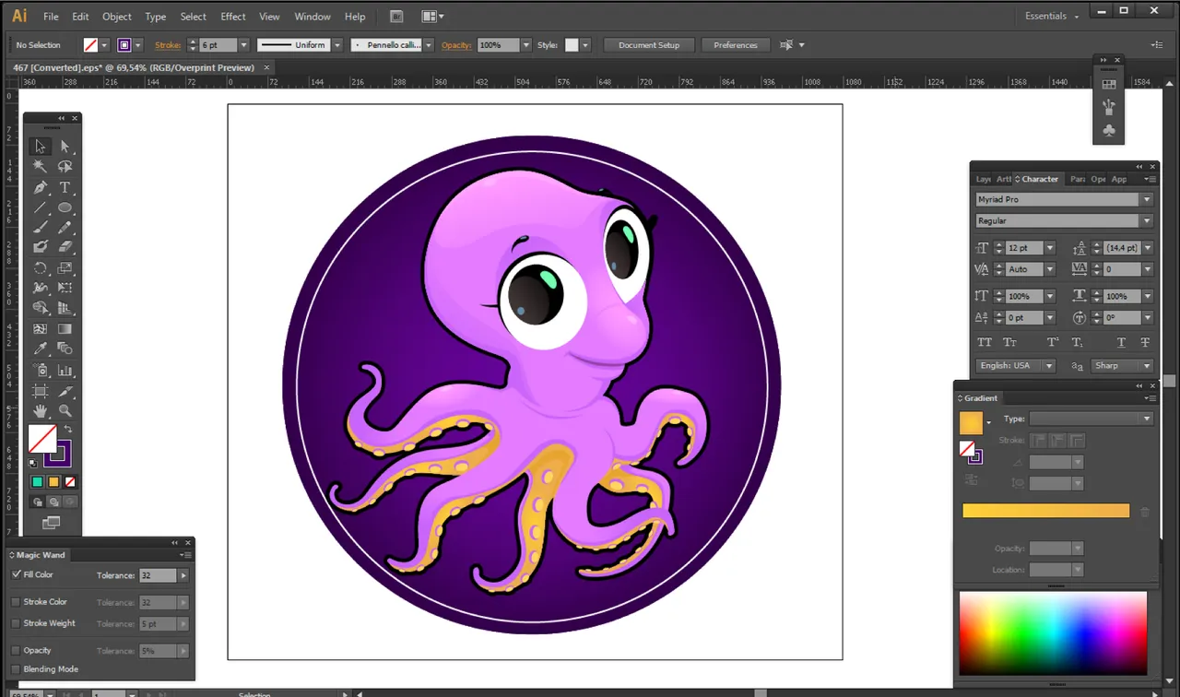The image size is (1180, 697).
Task: Choose the Blob Brush tool
Action: pos(40,247)
